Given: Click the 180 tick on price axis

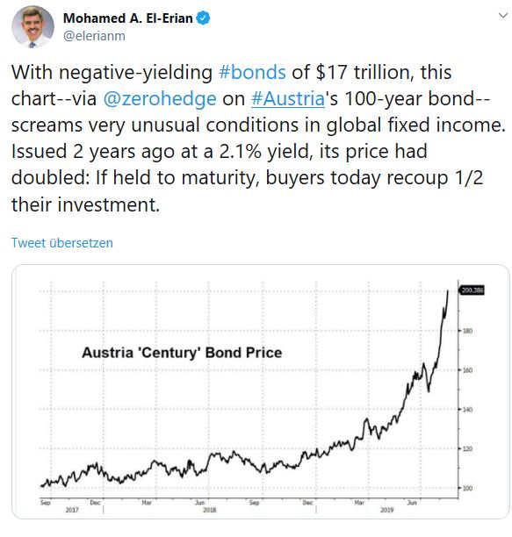Looking at the screenshot, I should [x=467, y=331].
